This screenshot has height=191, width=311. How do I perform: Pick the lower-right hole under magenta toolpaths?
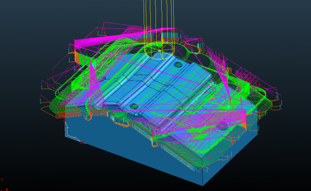[x=222, y=126]
